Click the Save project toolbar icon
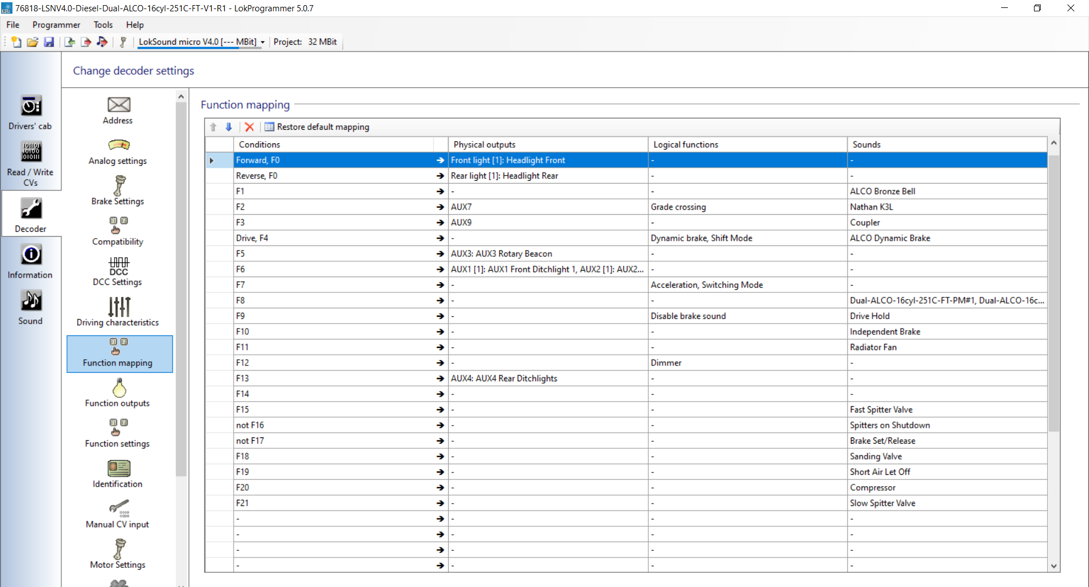This screenshot has height=587, width=1089. click(x=49, y=42)
